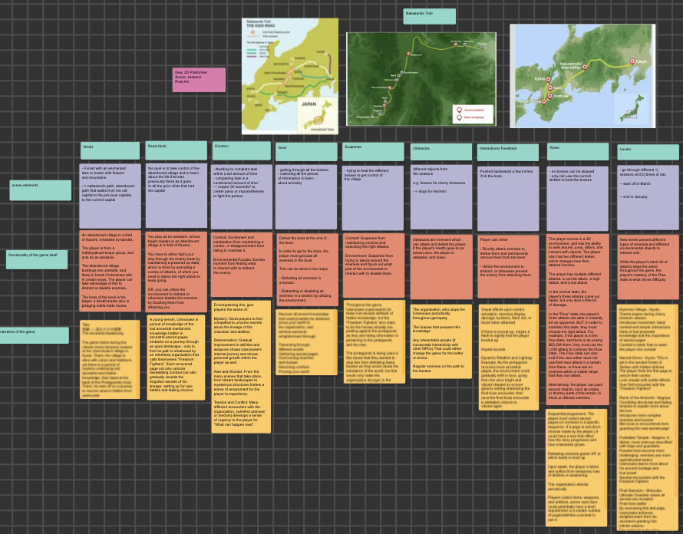The image size is (683, 534).
Task: Click the pink 2D Platformer idea note
Action: (199, 80)
